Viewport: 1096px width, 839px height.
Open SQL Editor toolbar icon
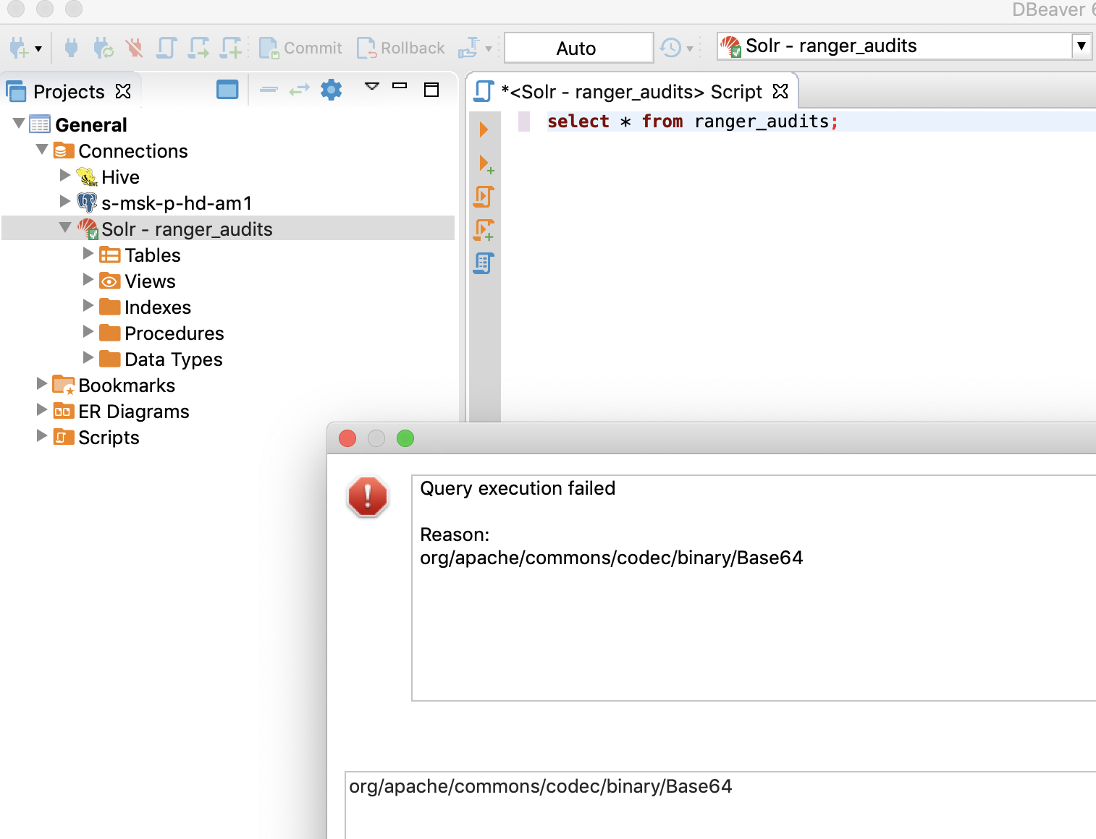coord(166,48)
